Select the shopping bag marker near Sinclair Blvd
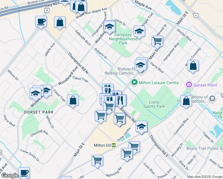The image size is (223, 179). (x=193, y=67)
